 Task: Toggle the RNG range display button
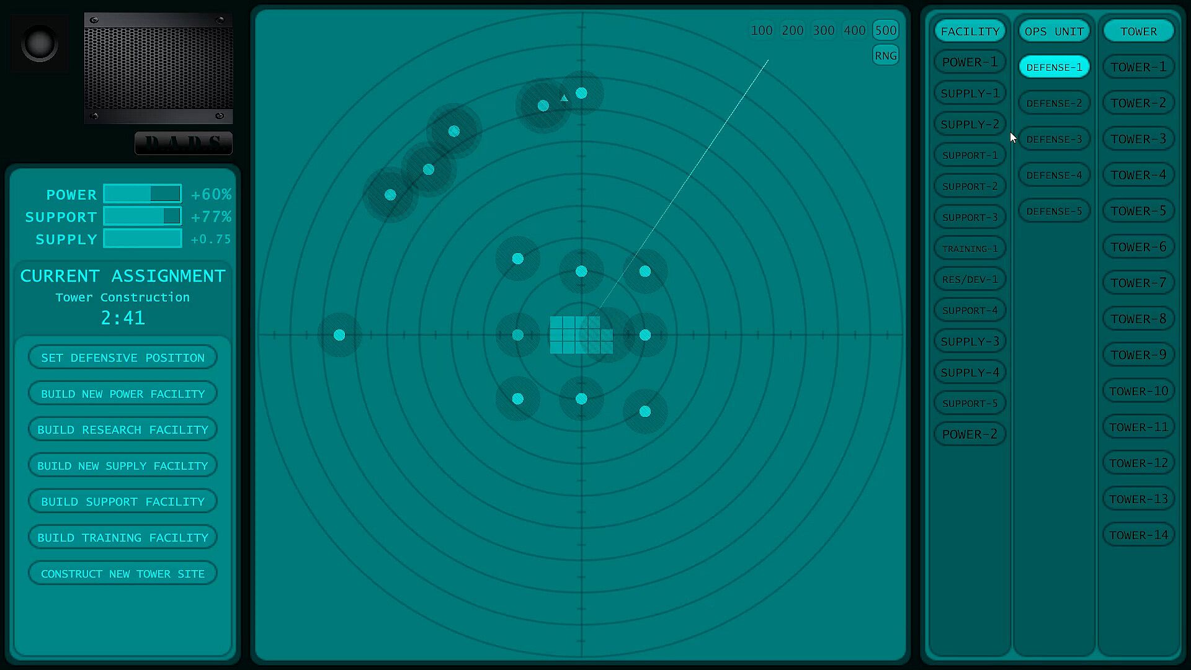click(885, 56)
